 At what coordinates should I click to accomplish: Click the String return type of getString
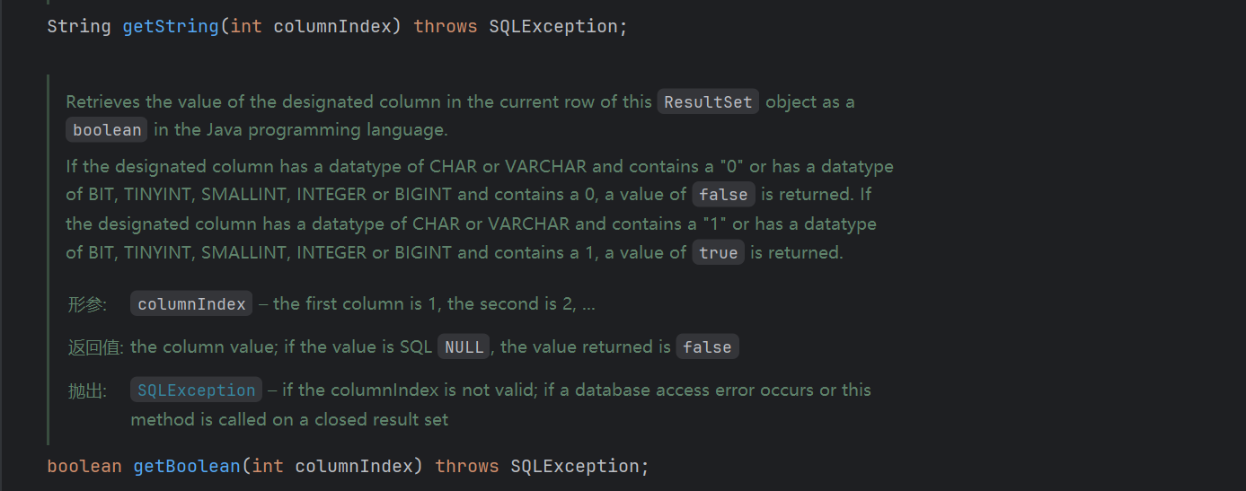click(x=79, y=26)
